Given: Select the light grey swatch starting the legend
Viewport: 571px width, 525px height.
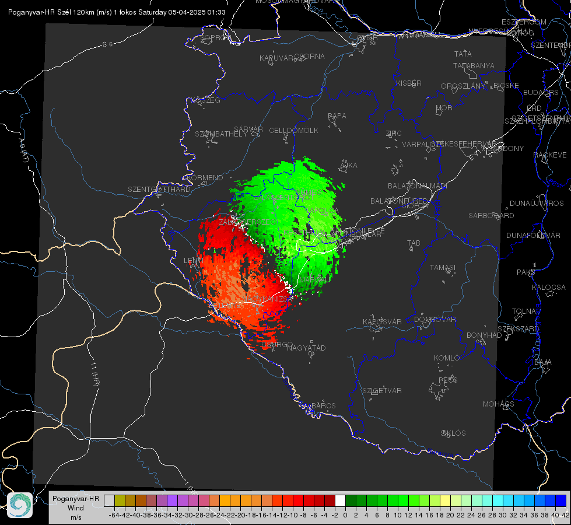Looking at the screenshot, I should [x=109, y=501].
